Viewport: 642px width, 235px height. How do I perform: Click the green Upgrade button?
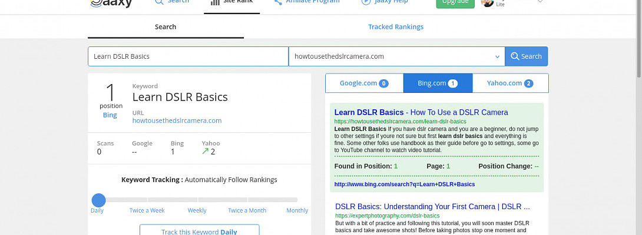455,4
